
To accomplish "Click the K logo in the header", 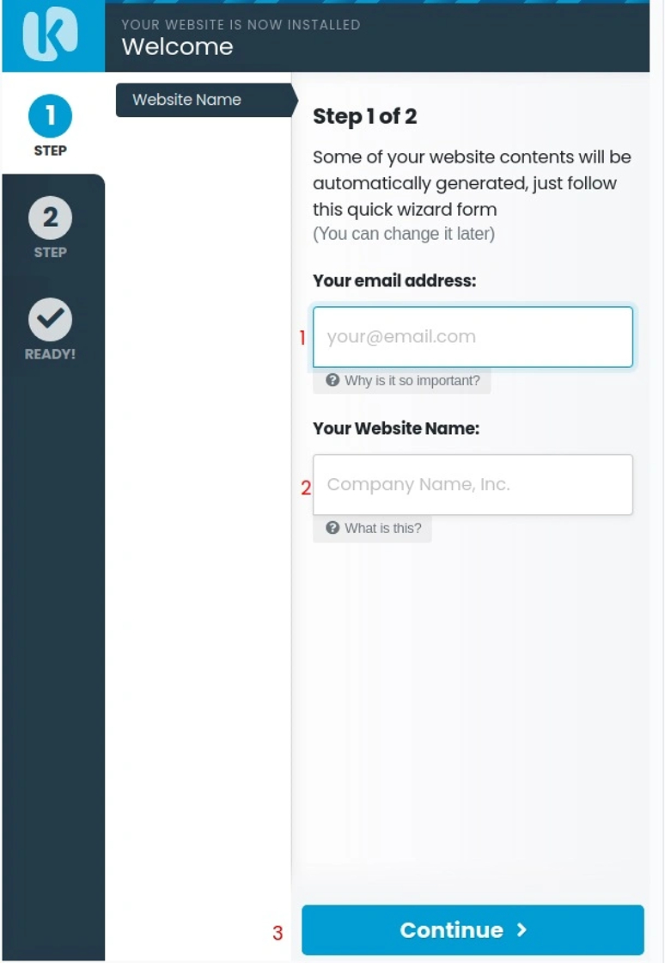I will (50, 36).
